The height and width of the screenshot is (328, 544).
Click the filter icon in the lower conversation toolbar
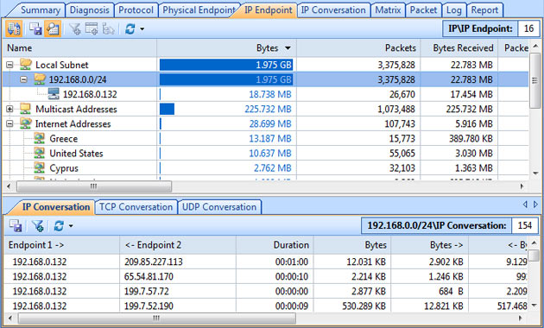coord(38,226)
